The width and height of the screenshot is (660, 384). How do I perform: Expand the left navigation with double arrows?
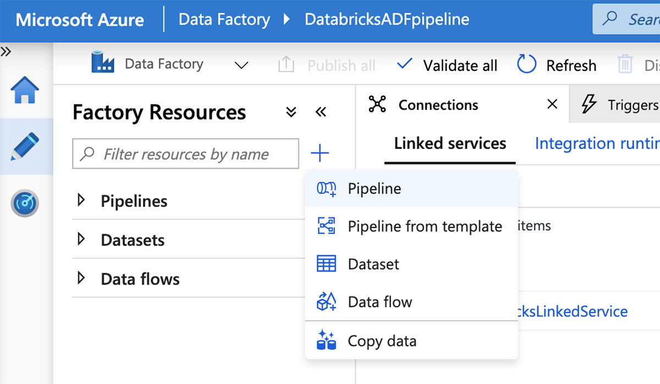click(x=6, y=52)
